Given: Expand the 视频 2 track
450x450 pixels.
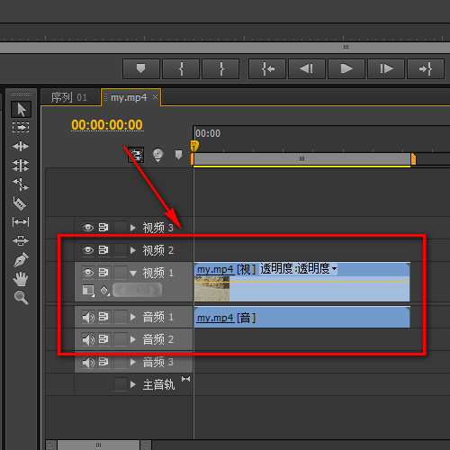Looking at the screenshot, I should click(133, 250).
